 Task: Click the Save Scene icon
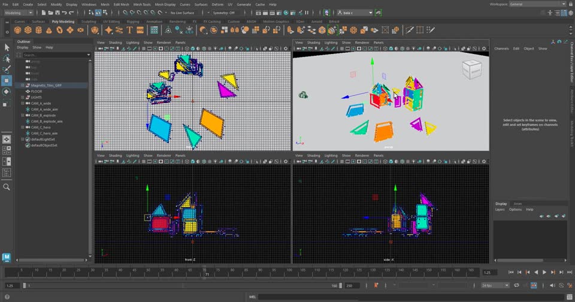57,13
